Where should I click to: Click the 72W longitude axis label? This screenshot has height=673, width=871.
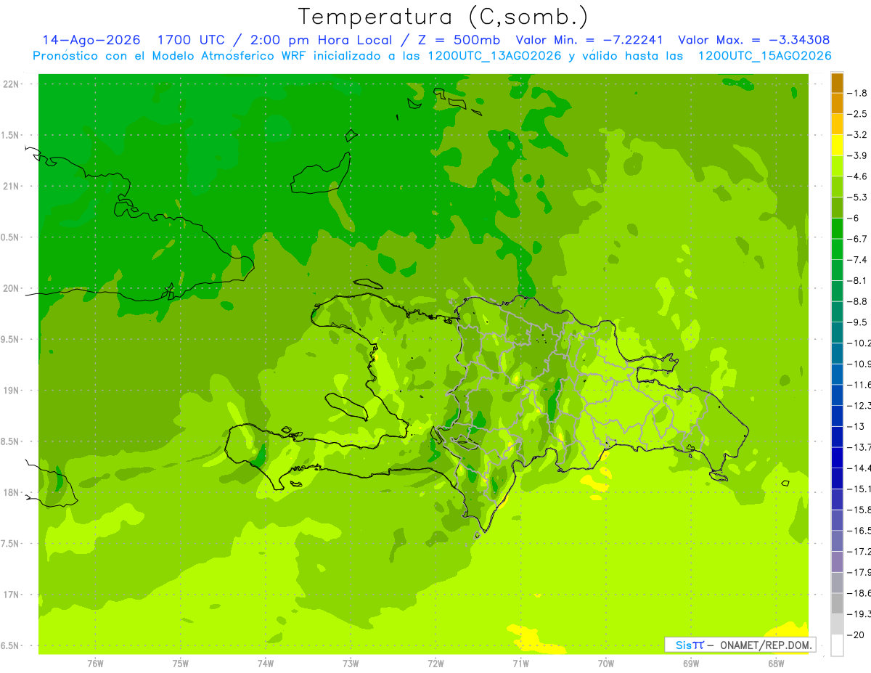[x=435, y=664]
